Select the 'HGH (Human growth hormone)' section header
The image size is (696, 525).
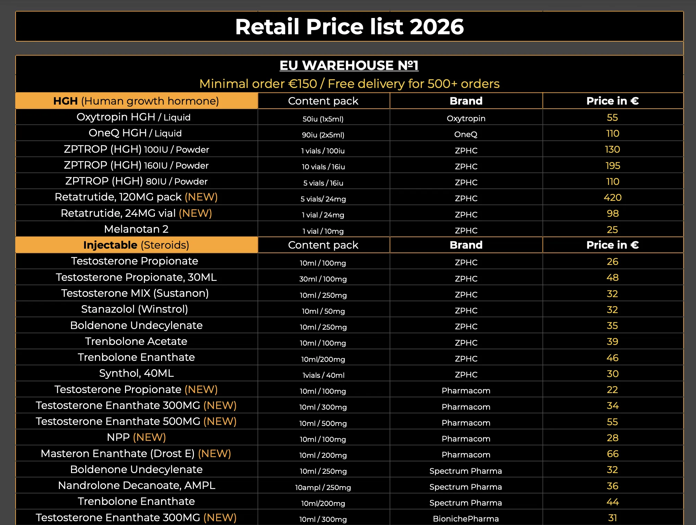point(136,101)
